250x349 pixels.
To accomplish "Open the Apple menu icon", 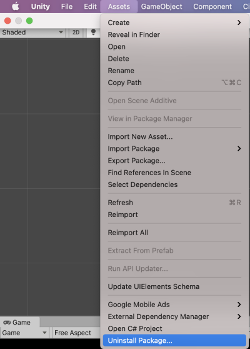I will click(x=16, y=6).
